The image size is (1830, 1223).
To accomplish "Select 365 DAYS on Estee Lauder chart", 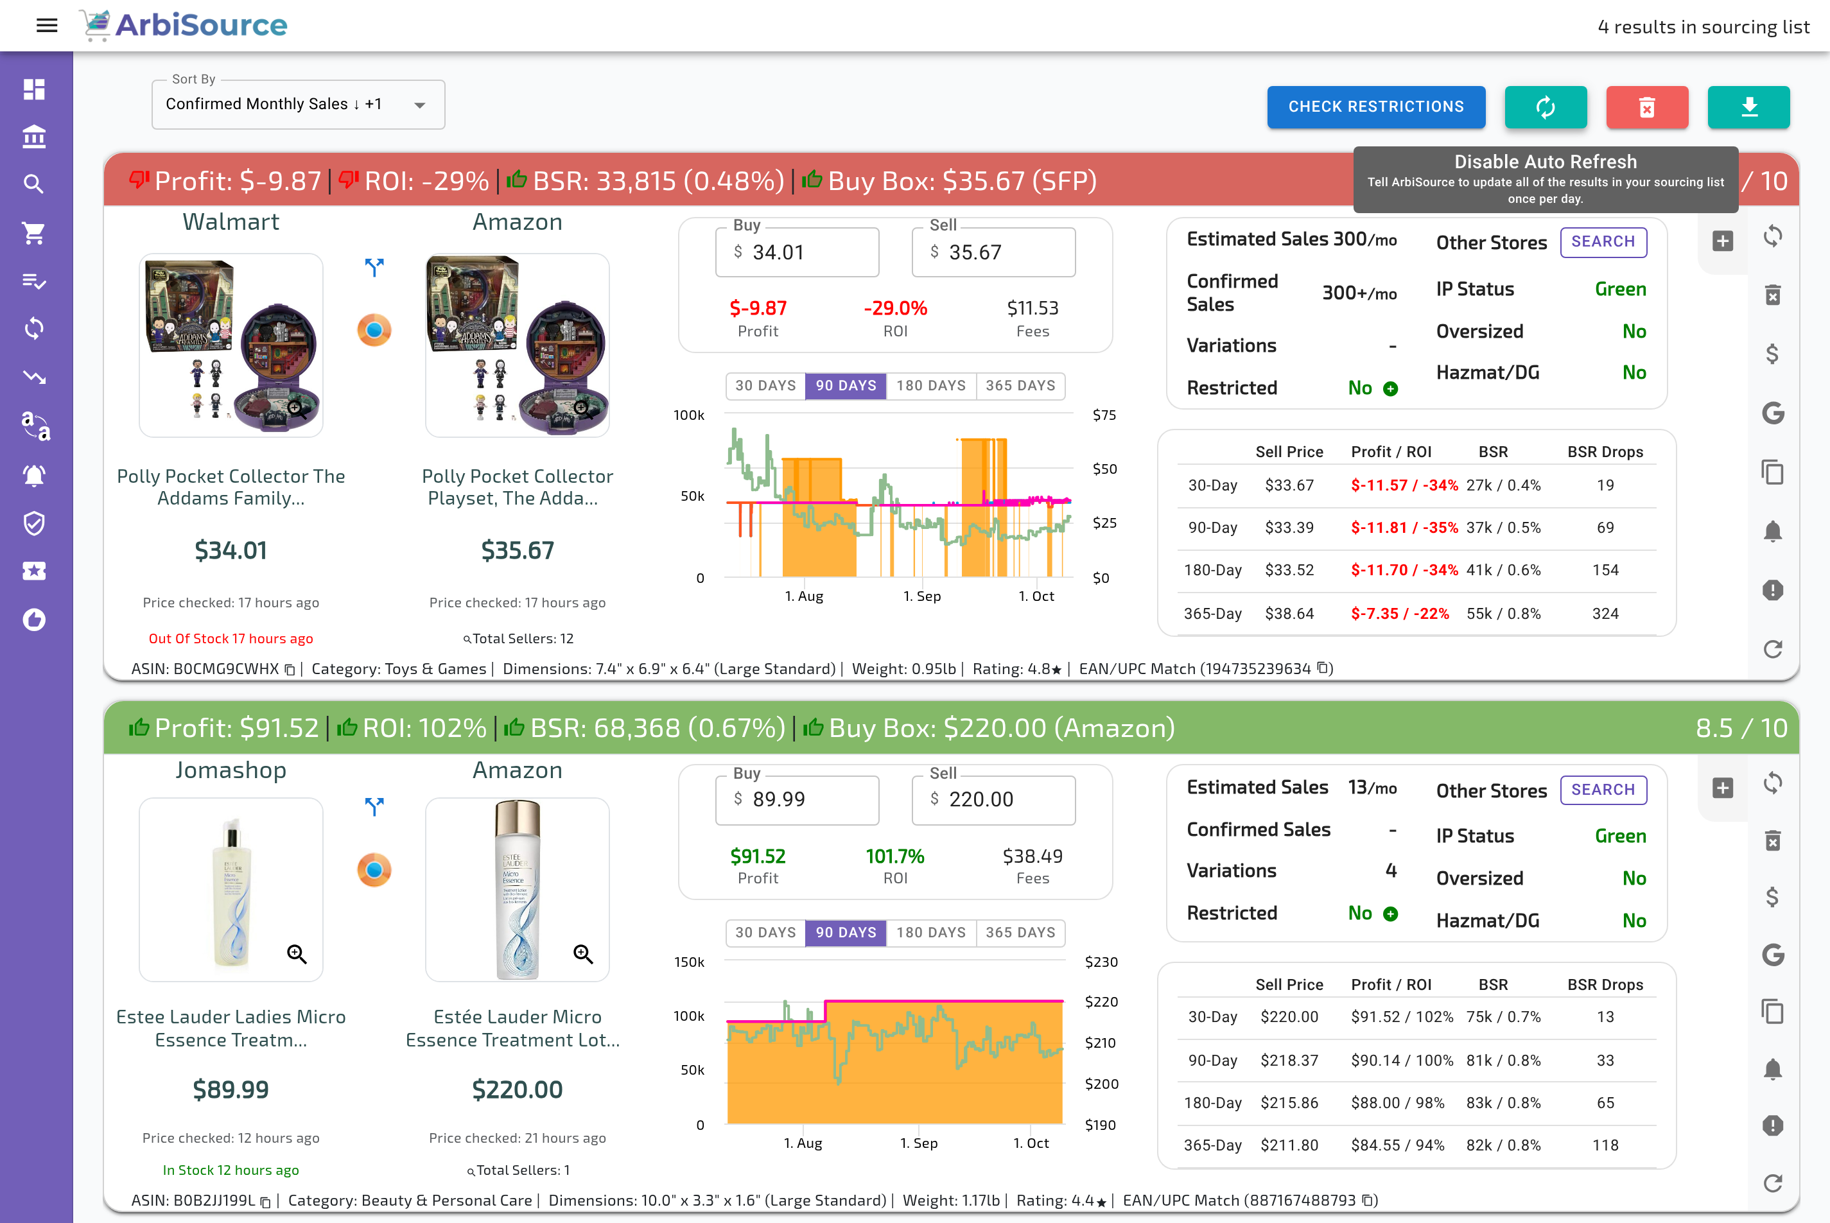I will click(1020, 932).
